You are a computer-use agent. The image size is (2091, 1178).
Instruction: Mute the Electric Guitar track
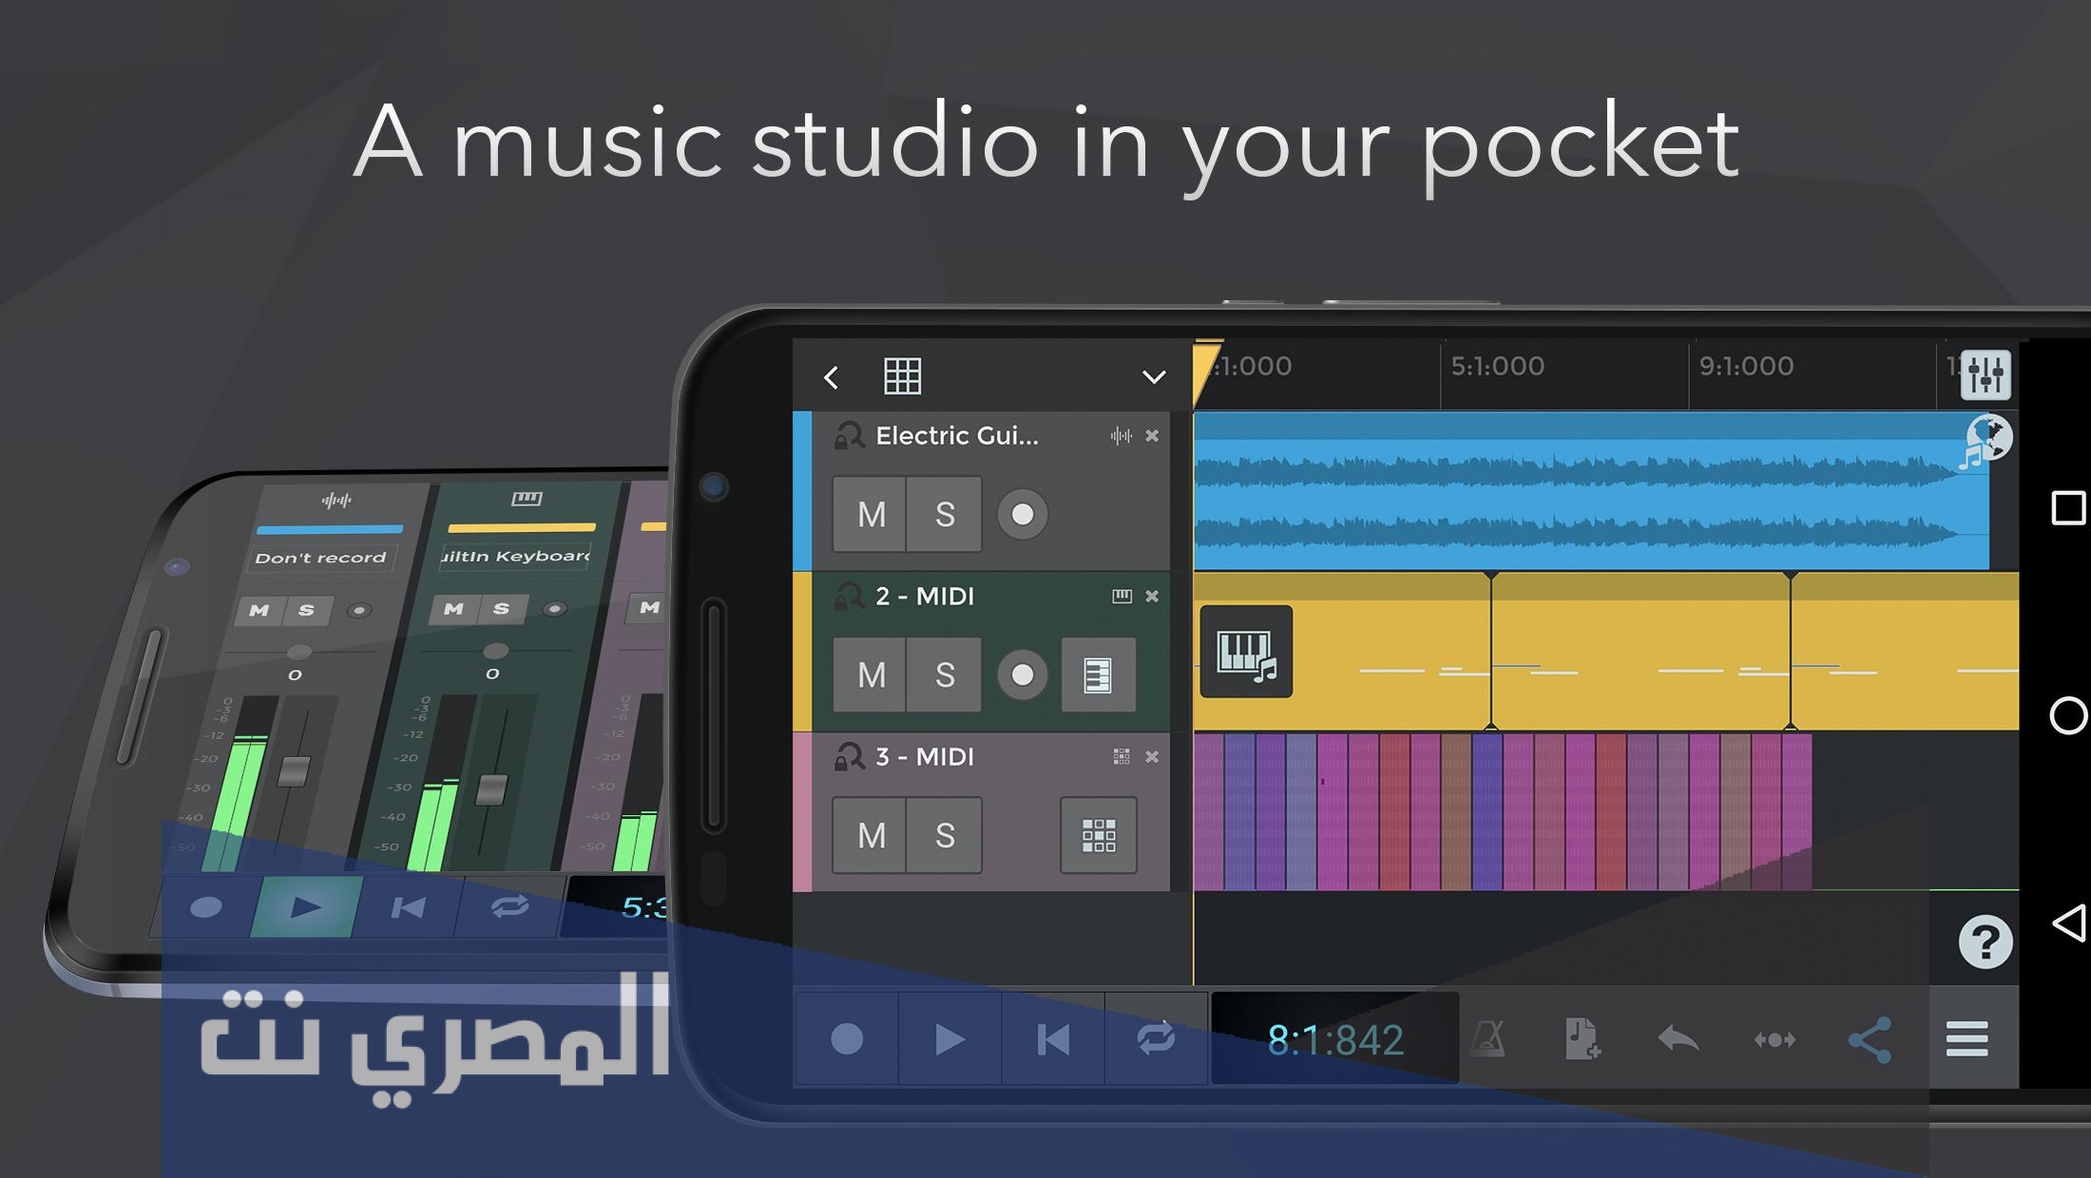coord(871,515)
